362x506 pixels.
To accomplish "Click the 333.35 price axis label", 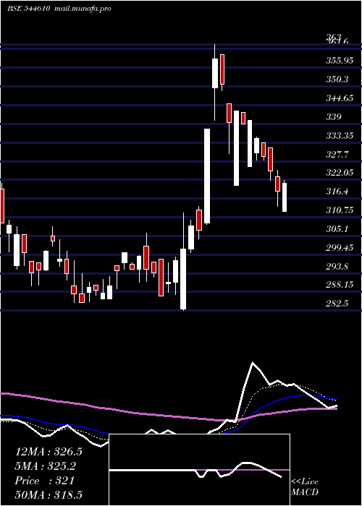I will point(340,136).
